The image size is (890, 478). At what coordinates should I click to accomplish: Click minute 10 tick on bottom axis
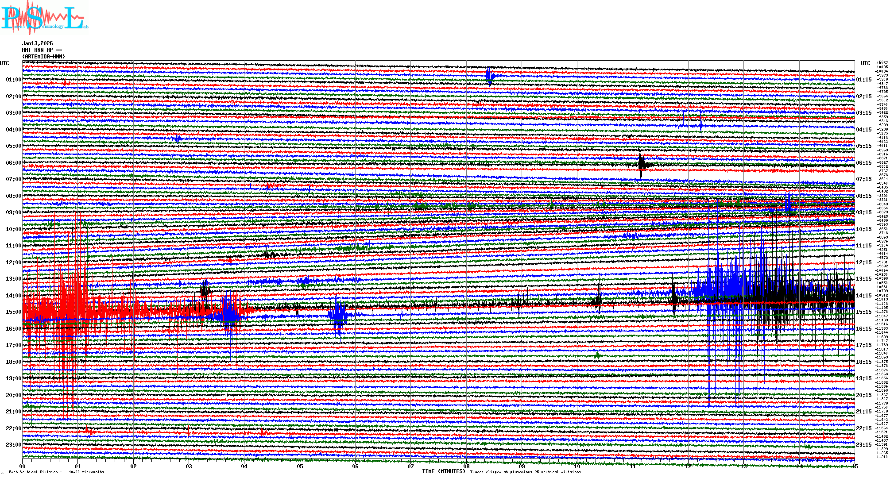(577, 466)
